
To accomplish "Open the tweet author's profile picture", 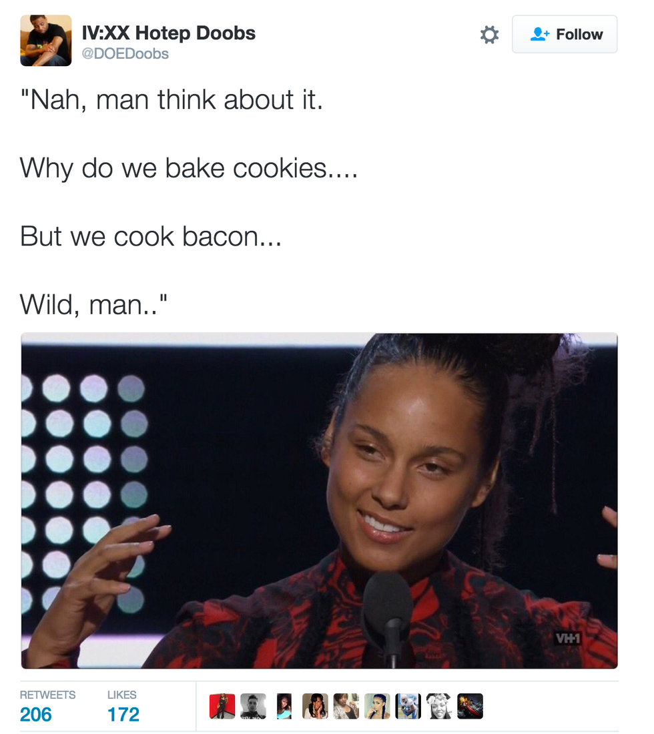I will click(46, 41).
